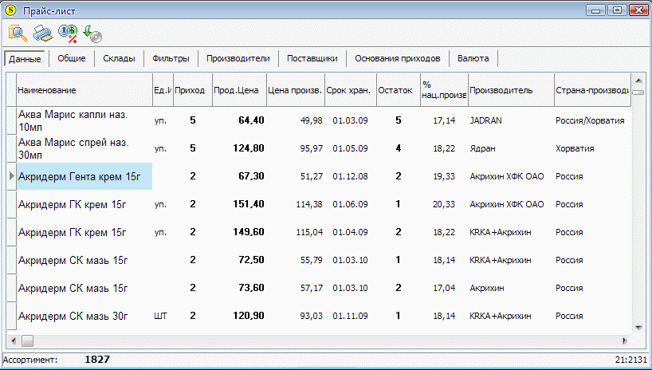652x370 pixels.
Task: Click row indicator arrow of current row
Action: point(12,176)
